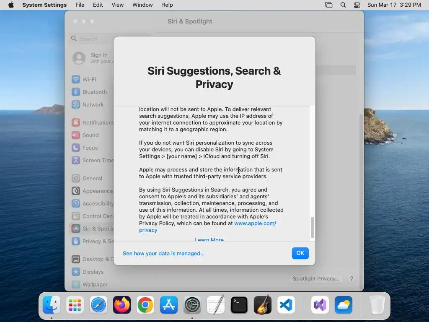
Task: Click the Wi-Fi icon in the sidebar
Action: coord(76,79)
